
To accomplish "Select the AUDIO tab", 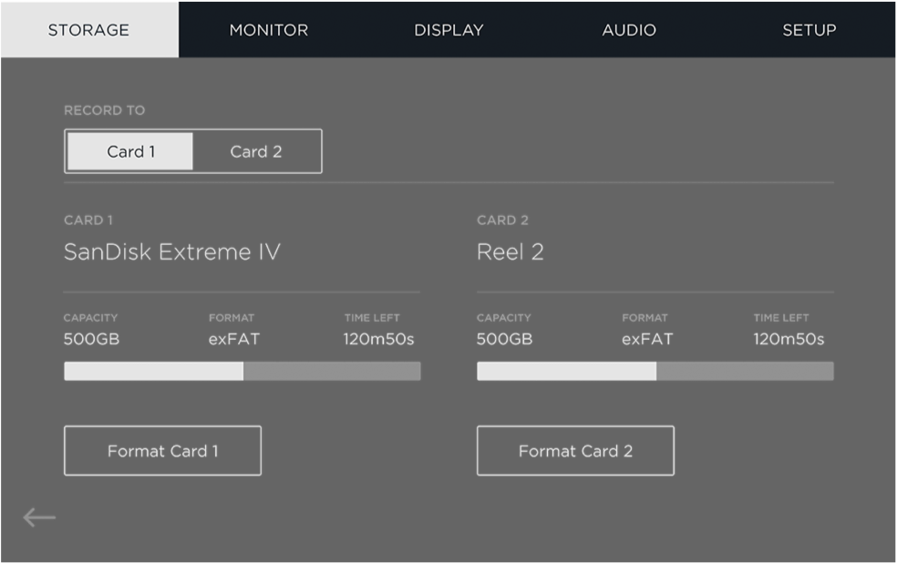I will 628,29.
